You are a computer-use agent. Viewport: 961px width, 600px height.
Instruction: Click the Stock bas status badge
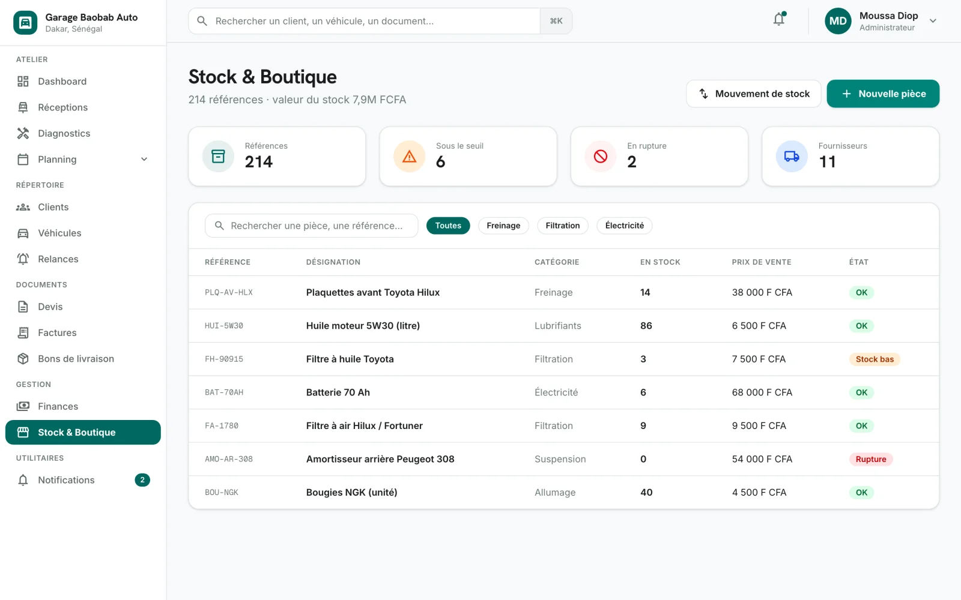coord(875,359)
